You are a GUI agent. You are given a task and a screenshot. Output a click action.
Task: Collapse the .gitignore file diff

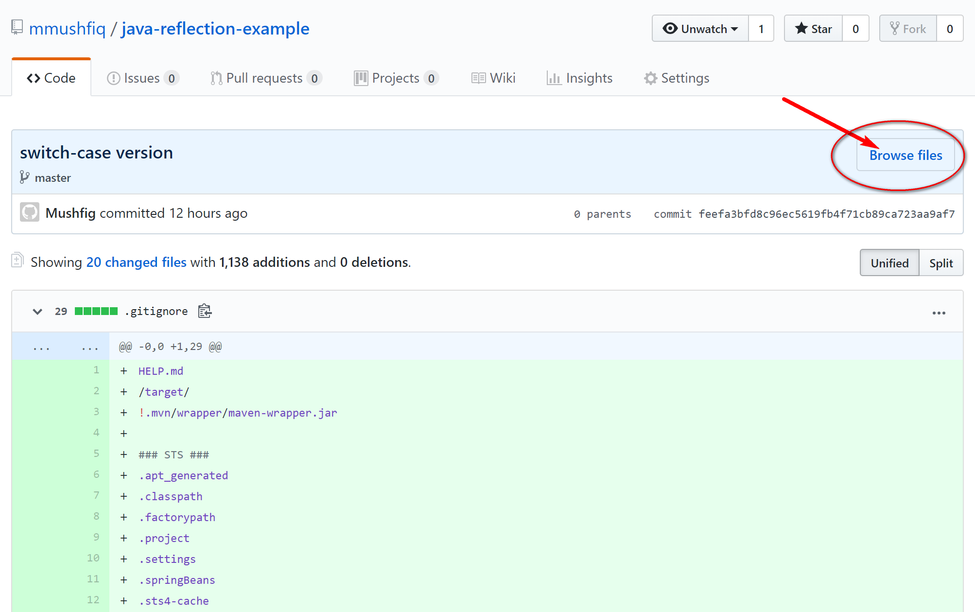(37, 311)
